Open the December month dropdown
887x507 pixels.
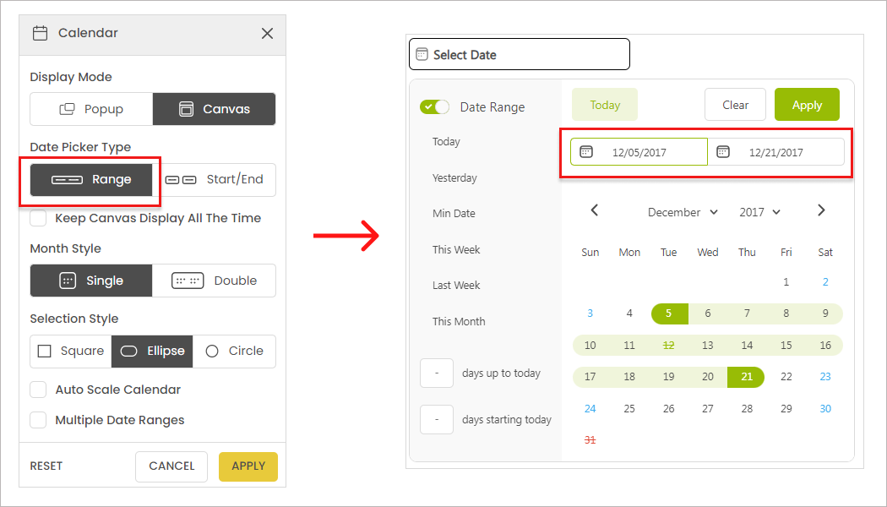tap(683, 212)
